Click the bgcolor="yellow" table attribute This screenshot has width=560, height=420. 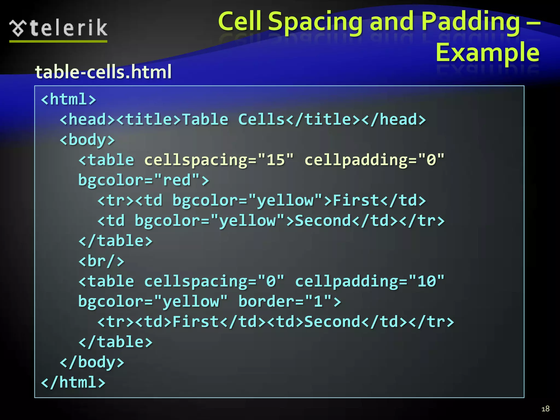[153, 302]
